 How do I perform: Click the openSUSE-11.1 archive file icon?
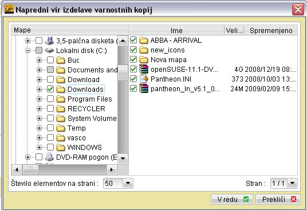(x=144, y=69)
